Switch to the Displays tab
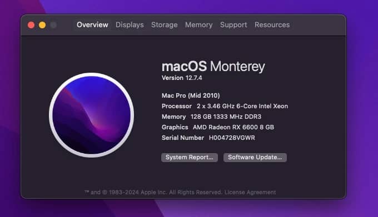The image size is (378, 217). 130,25
